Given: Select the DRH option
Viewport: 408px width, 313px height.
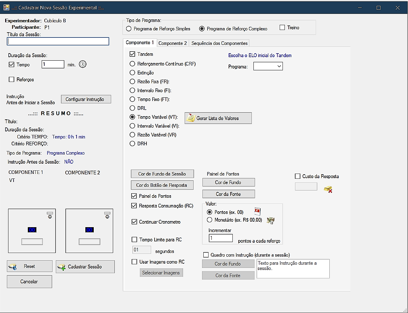Looking at the screenshot, I should tap(132, 144).
